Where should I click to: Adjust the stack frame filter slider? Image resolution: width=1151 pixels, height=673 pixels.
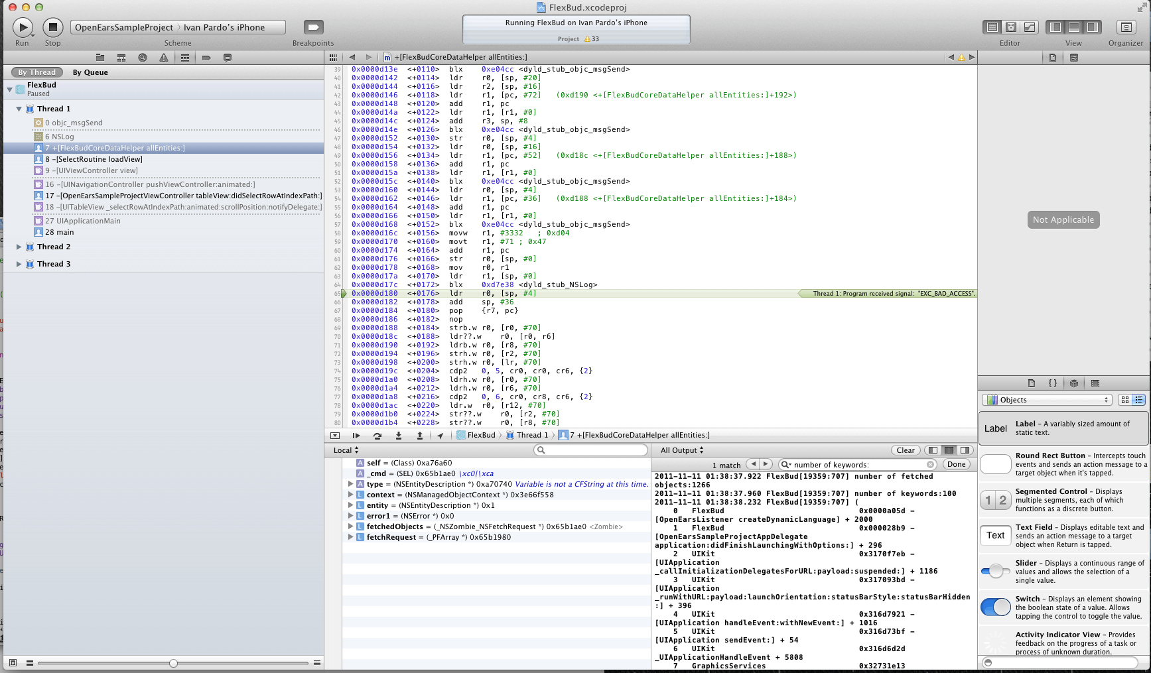click(x=173, y=663)
